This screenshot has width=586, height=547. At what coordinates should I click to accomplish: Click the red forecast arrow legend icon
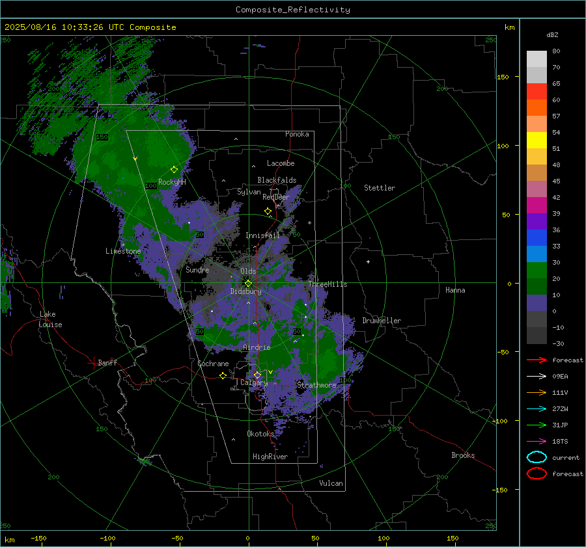(537, 360)
